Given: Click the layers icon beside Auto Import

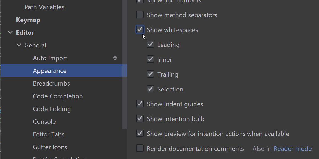Looking at the screenshot, I should (115, 58).
